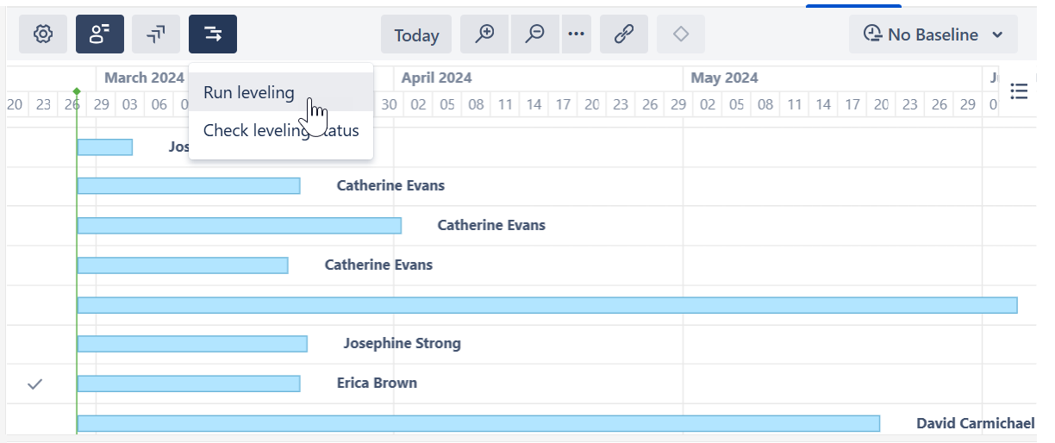Screen dimensions: 1055x443
Task: Click the April 2024 month header
Action: click(x=437, y=78)
